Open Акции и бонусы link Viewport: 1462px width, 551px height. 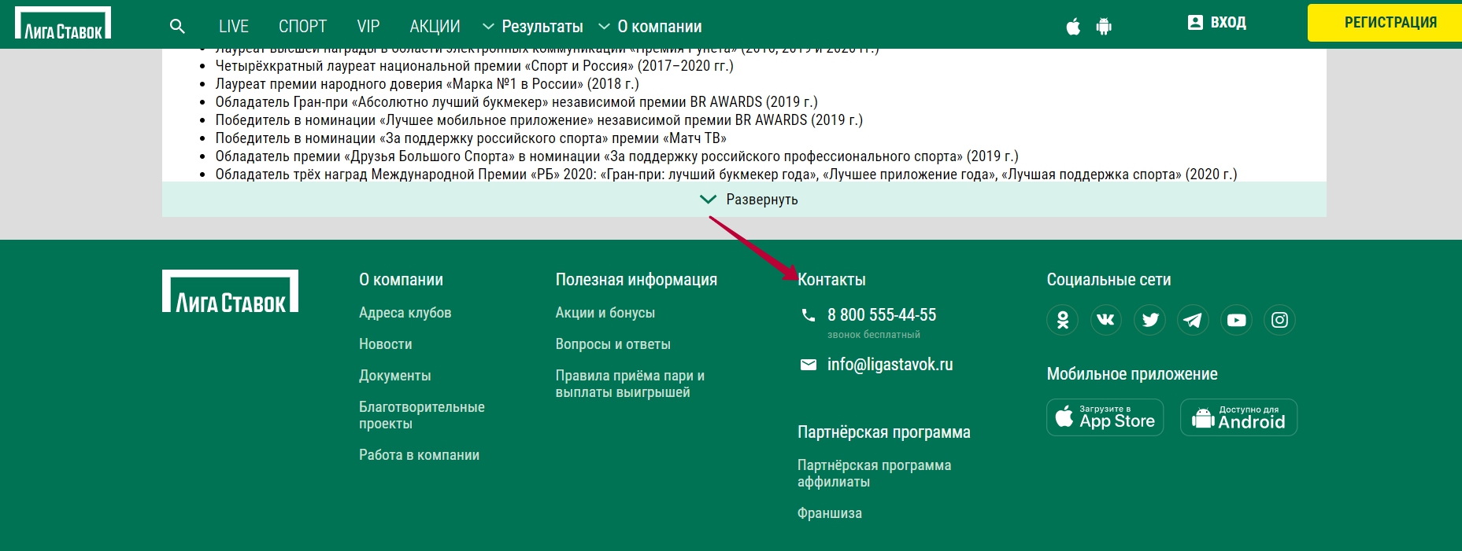click(x=605, y=313)
